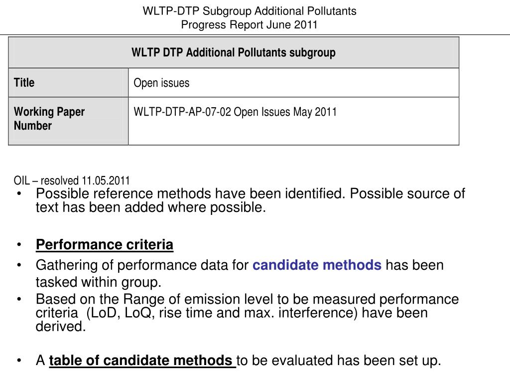This screenshot has width=510, height=383.
Task: Click the table heading 'WLTP DTP Additional Pollutants subgroup'
Action: coord(234,52)
